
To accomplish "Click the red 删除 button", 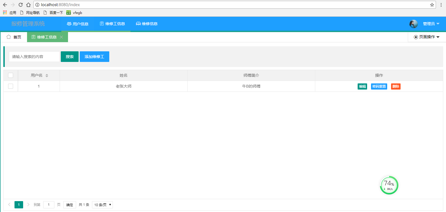I will coord(396,86).
